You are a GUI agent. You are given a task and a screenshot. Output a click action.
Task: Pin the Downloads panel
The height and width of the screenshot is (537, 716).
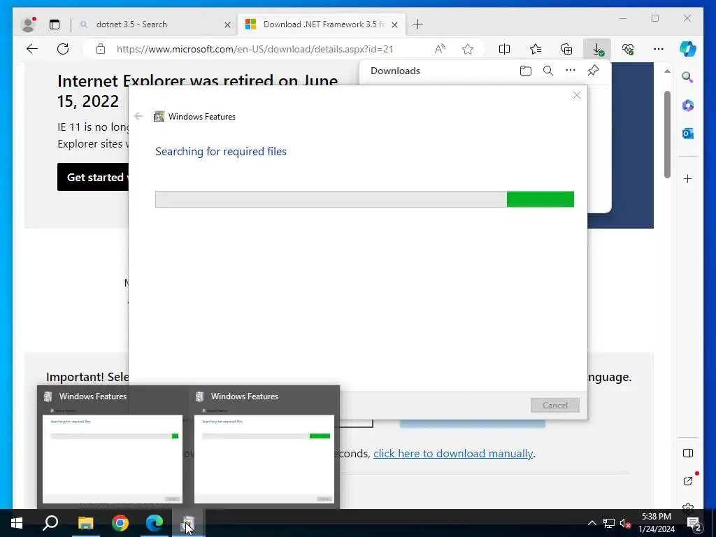[593, 71]
